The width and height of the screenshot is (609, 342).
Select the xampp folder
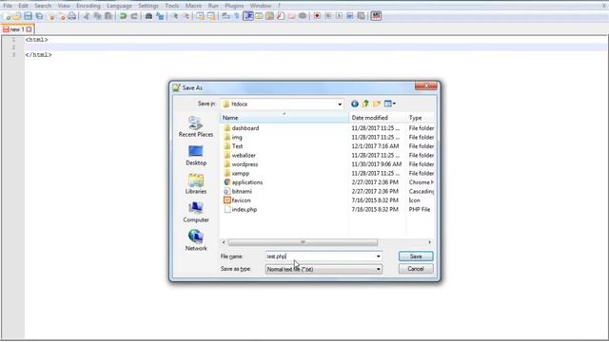coord(237,173)
